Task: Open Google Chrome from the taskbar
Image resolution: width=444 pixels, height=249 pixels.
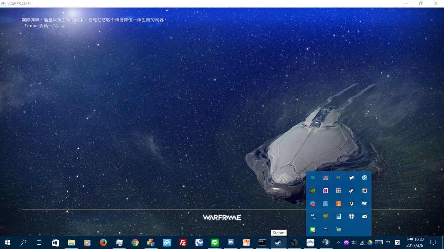Action: click(135, 243)
